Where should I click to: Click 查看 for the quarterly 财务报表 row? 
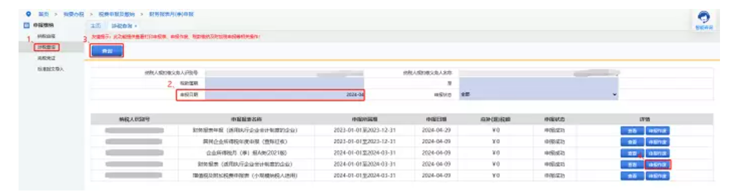(x=632, y=164)
